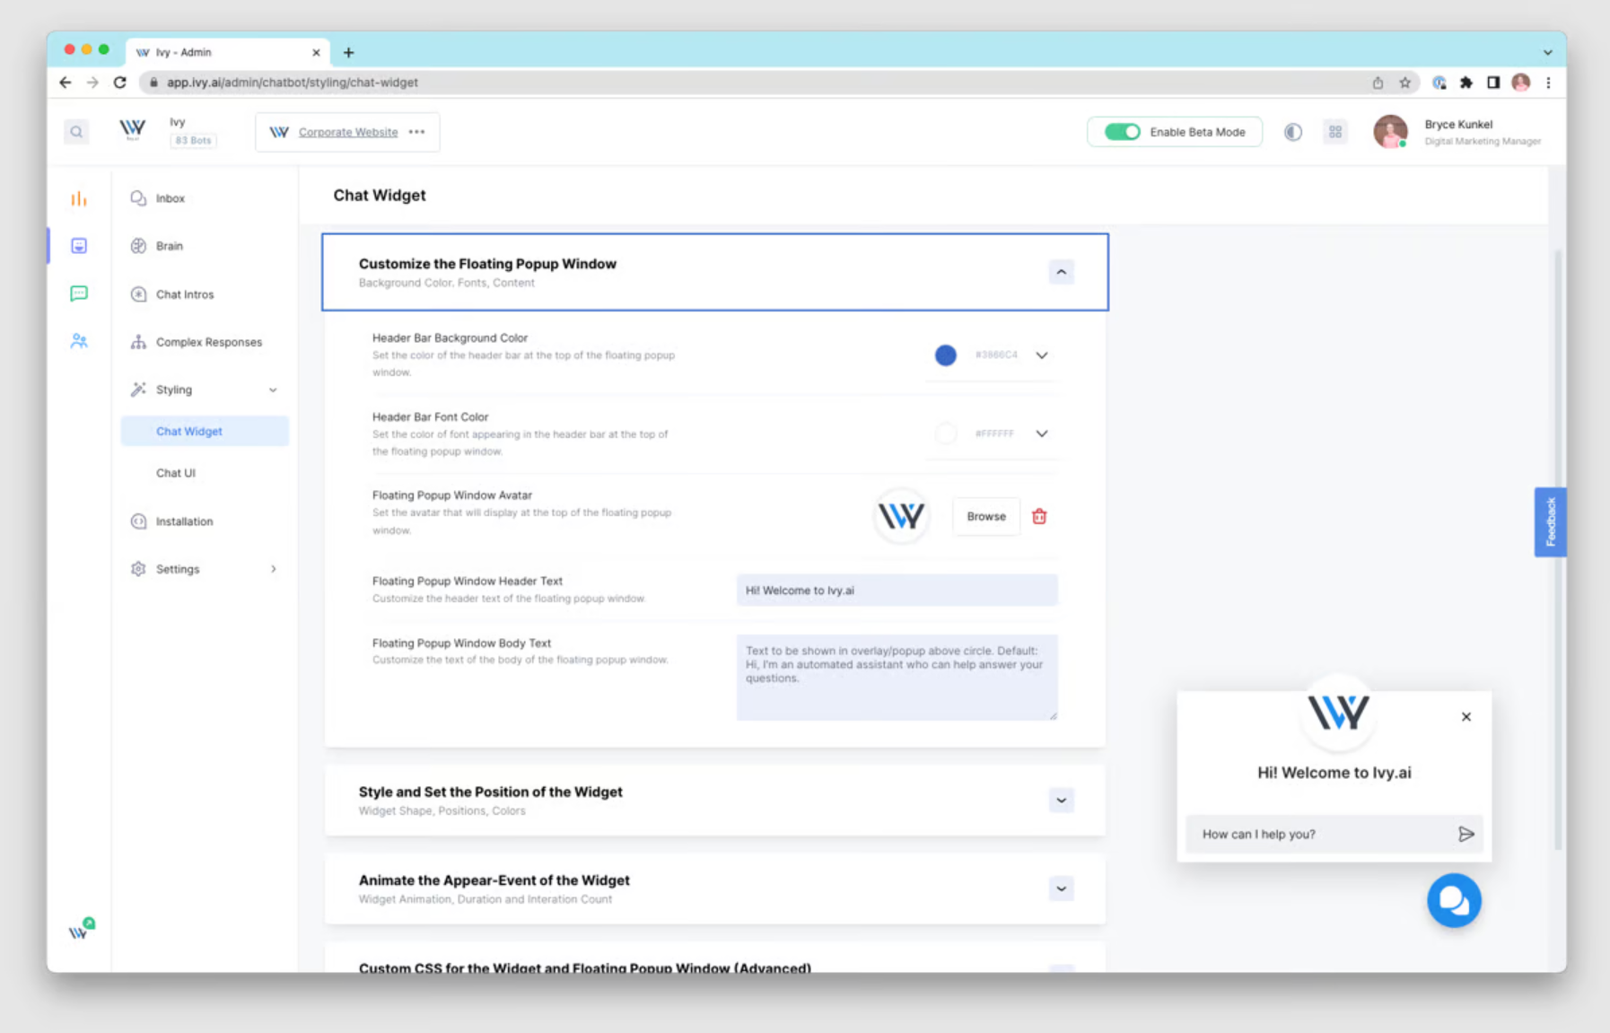
Task: Open the blue Feedback side tab
Action: point(1550,522)
